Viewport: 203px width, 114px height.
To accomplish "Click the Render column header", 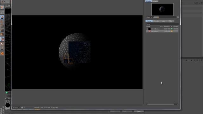I will pyautogui.click(x=175, y=27).
